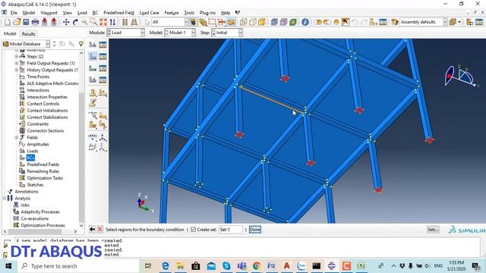
Task: Open a model database file
Action: [x=17, y=22]
